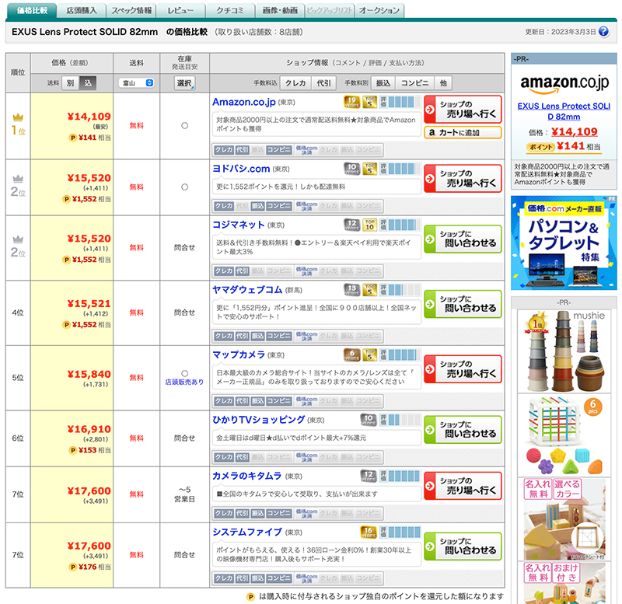Switch to the 画像・動画 tab
The image size is (622, 604).
click(x=280, y=10)
